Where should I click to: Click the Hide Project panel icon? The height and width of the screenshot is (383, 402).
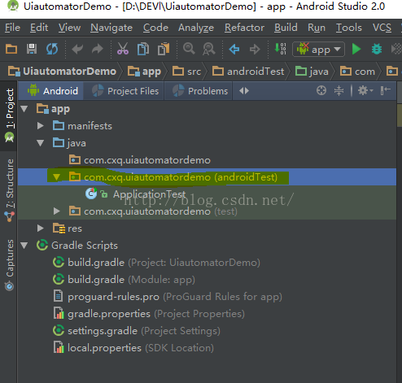click(x=385, y=90)
